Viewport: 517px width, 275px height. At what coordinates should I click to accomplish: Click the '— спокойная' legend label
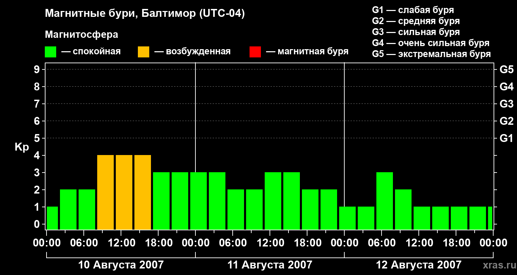point(91,52)
